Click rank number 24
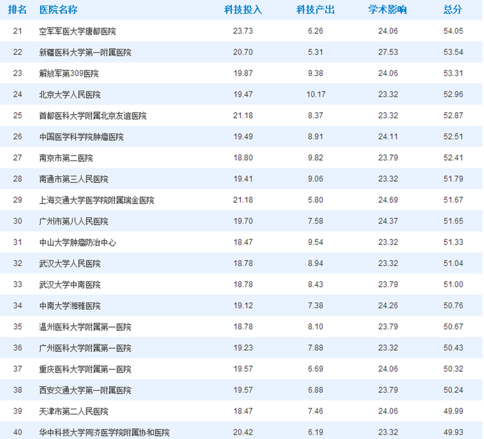The height and width of the screenshot is (439, 484). click(18, 94)
